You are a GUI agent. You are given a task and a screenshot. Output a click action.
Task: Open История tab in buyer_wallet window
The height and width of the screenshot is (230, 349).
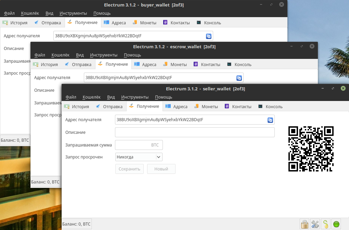click(15, 23)
